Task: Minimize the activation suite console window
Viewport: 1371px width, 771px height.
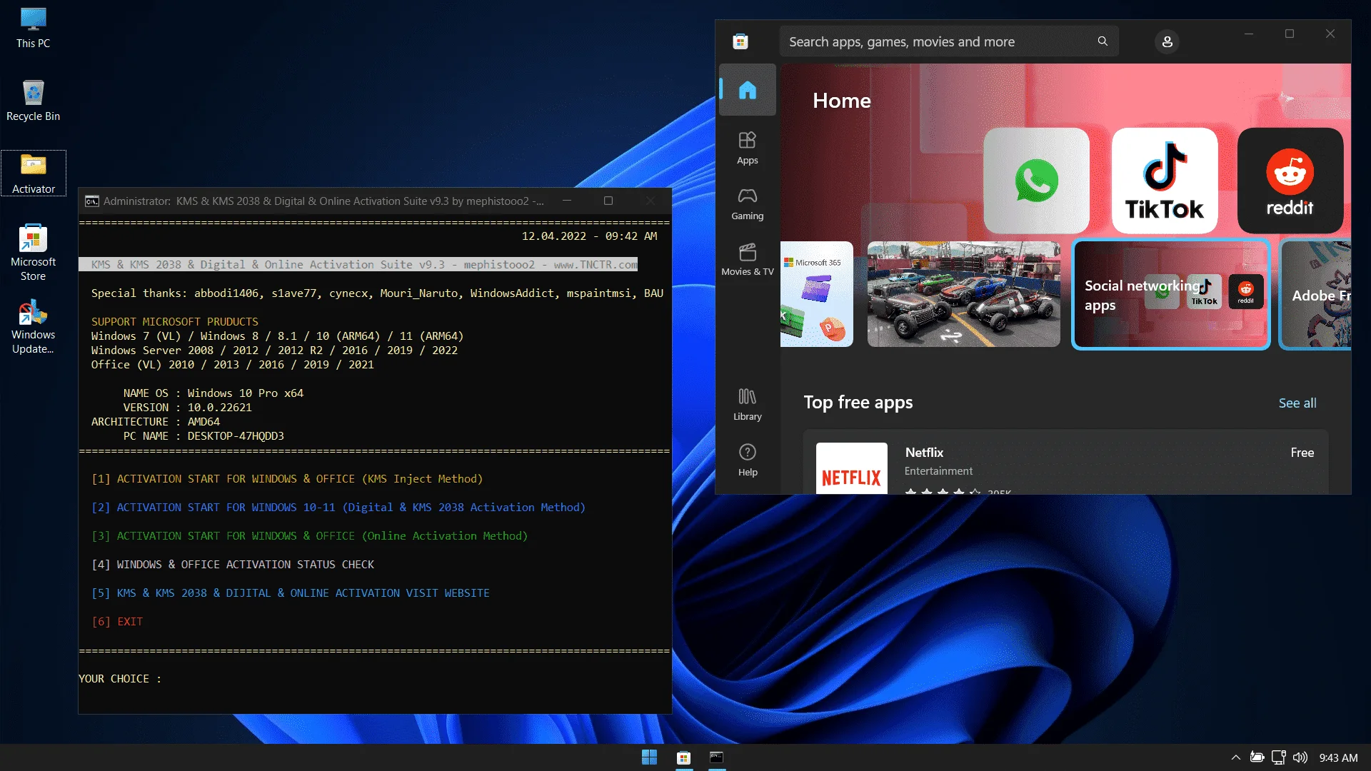Action: (567, 201)
